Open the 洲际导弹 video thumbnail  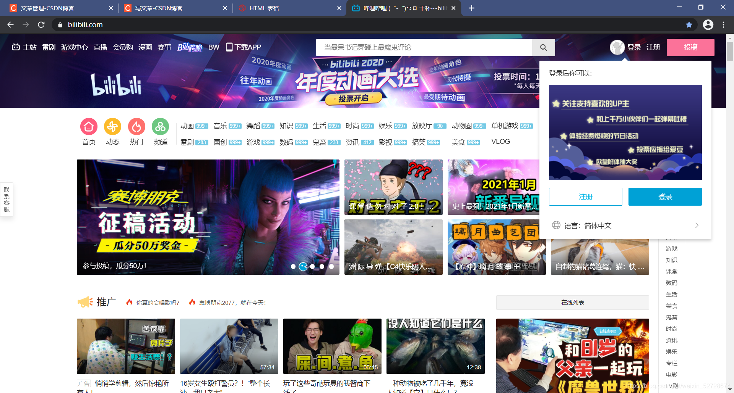(393, 247)
